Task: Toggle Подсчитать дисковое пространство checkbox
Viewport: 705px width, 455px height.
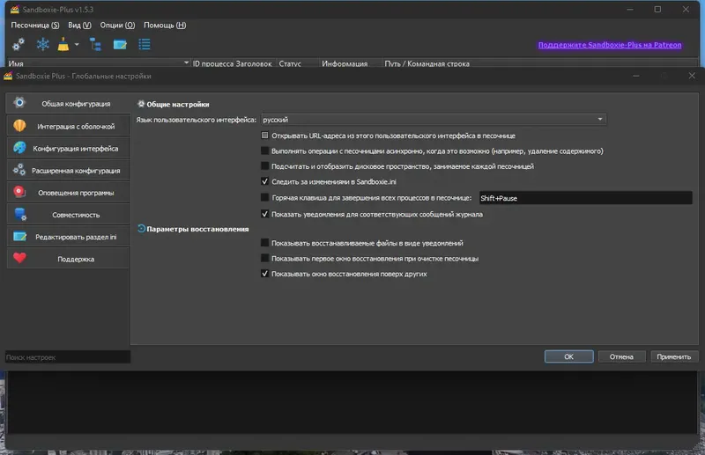Action: (265, 165)
